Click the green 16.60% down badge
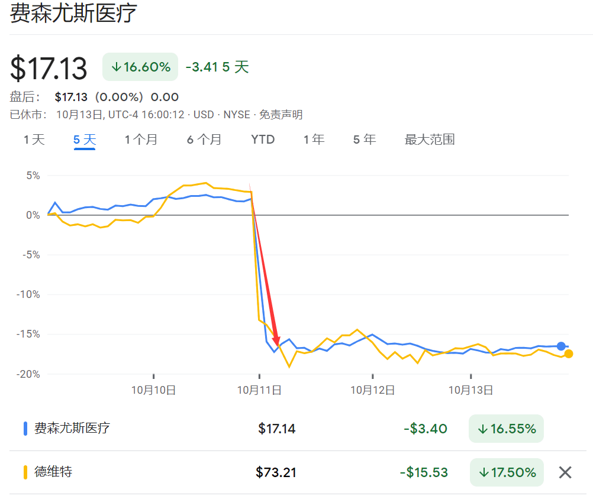Screen dimensions: 593x496 point(140,67)
